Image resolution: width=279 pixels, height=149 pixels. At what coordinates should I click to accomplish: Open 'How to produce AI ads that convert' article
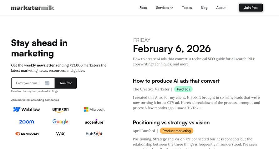(x=176, y=81)
